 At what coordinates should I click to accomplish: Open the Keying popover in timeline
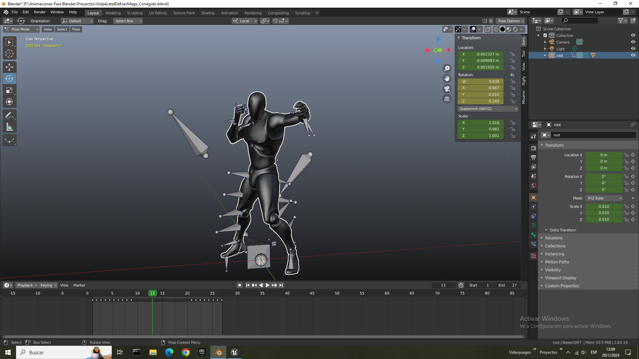48,285
